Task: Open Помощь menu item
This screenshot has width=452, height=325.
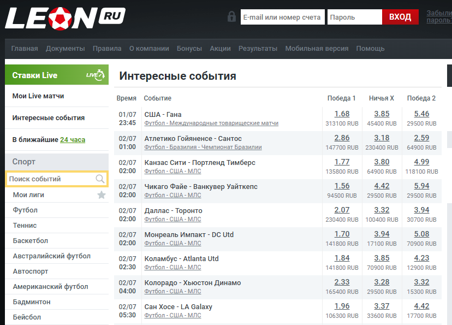Action: 371,49
